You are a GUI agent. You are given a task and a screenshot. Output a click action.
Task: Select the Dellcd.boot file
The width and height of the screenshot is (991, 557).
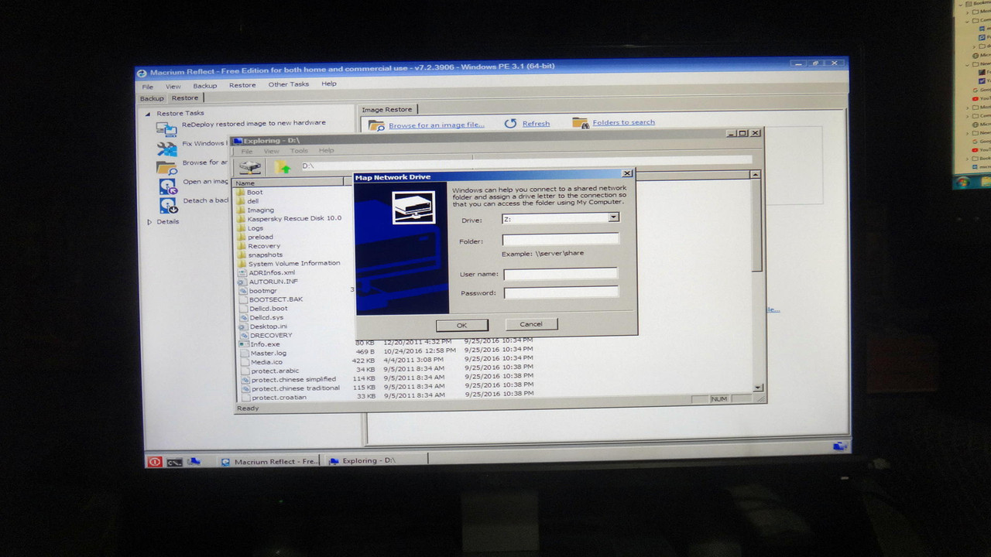(269, 309)
